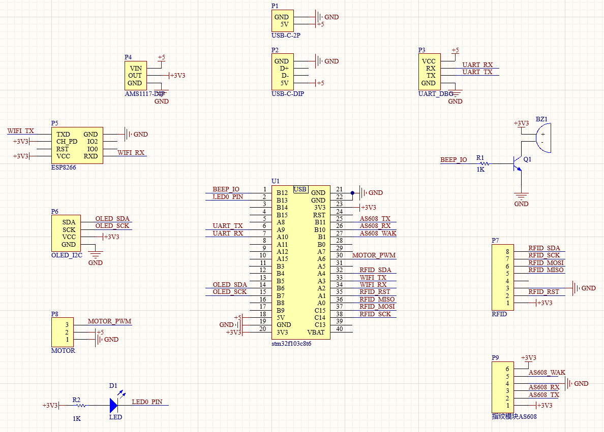604x432 pixels.
Task: Select the BZ1 buzzer symbol
Action: pos(543,138)
